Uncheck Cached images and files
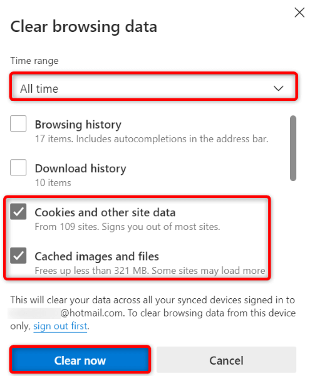The height and width of the screenshot is (376, 310). [18, 256]
